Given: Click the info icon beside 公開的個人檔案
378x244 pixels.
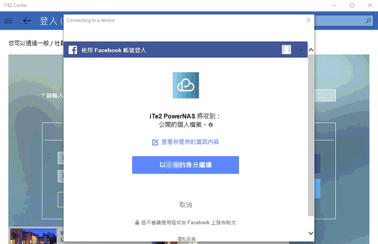Looking at the screenshot, I should 211,125.
